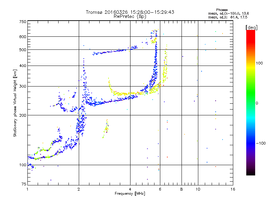Click the colorbar '-100' tick label

(261, 143)
